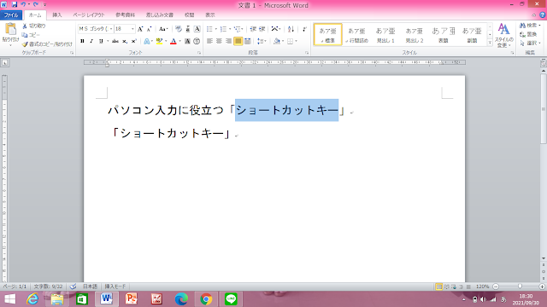Apply the 表題 (Title) style
Image resolution: width=547 pixels, height=307 pixels.
[444, 35]
